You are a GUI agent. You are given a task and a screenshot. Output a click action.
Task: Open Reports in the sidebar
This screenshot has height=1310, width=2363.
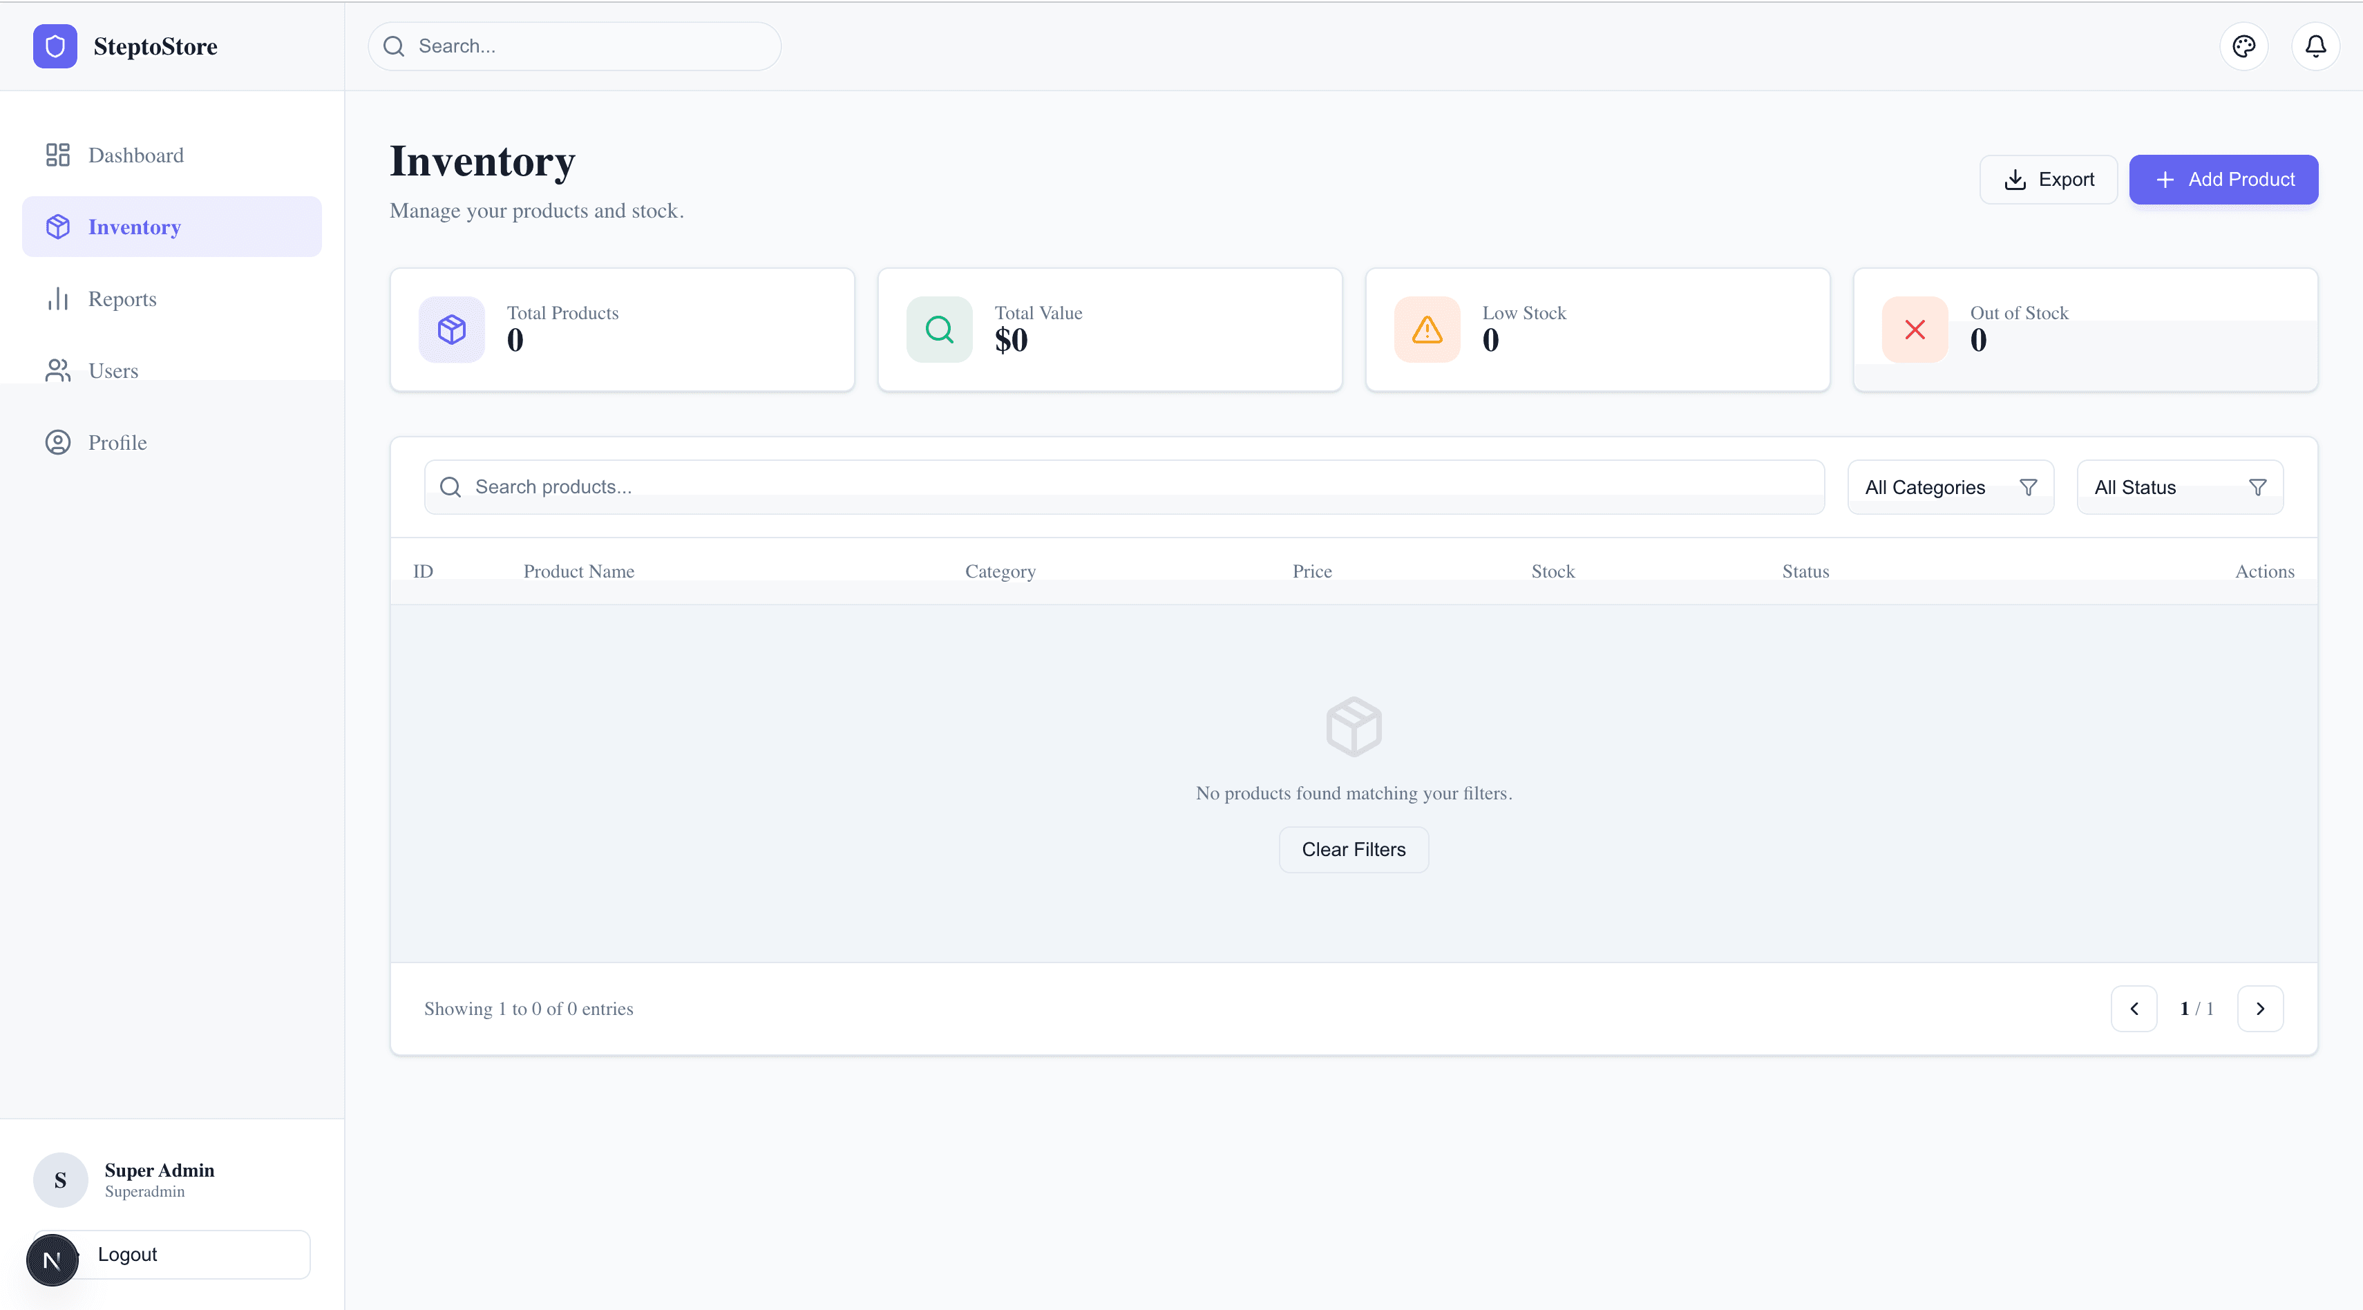122,299
